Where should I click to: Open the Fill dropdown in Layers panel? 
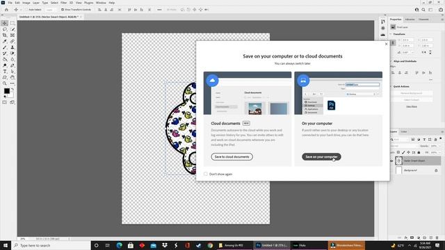440,153
